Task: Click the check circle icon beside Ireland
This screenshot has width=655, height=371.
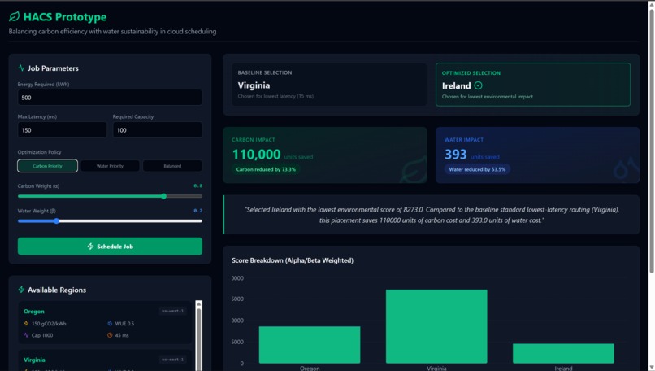Action: point(479,85)
